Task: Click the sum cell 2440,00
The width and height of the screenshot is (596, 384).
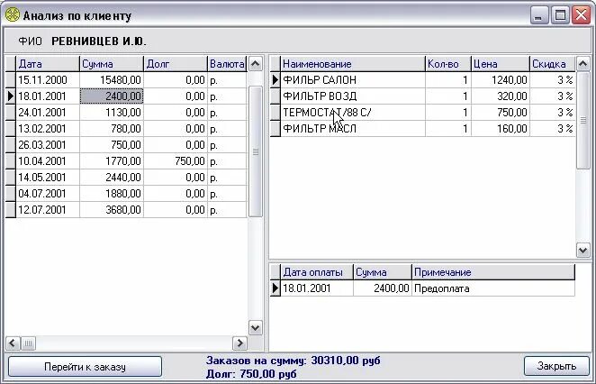Action: 112,178
